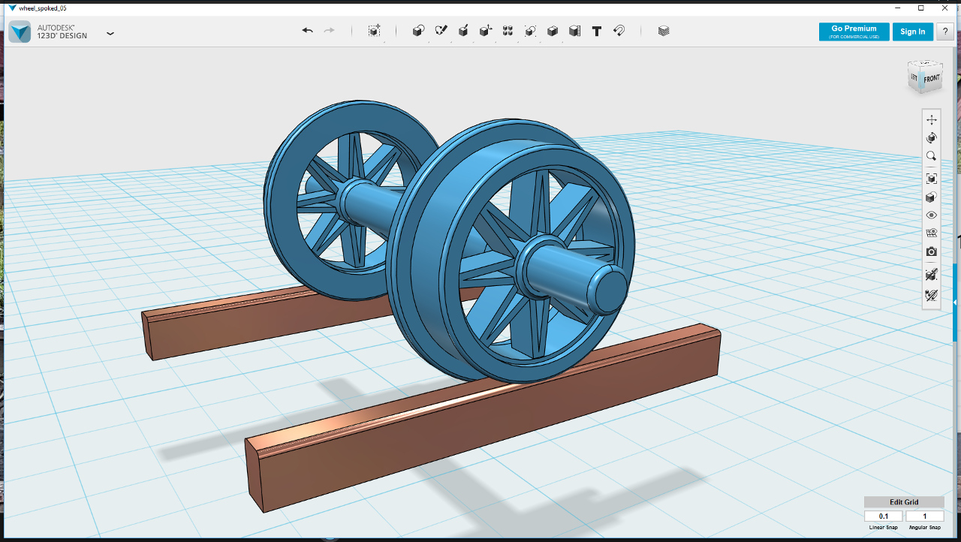Fit the model to the view
The width and height of the screenshot is (961, 542).
coord(932,179)
